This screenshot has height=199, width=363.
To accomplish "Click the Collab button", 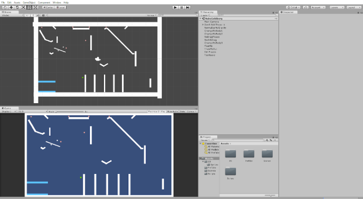I will pyautogui.click(x=293, y=7).
